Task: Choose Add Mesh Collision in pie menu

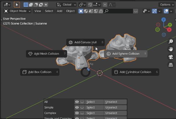Action: [x=47, y=54]
